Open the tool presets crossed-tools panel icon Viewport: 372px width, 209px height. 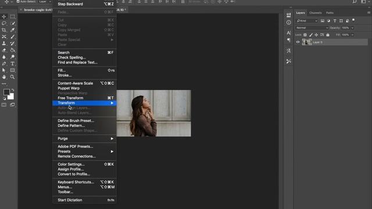(288, 62)
